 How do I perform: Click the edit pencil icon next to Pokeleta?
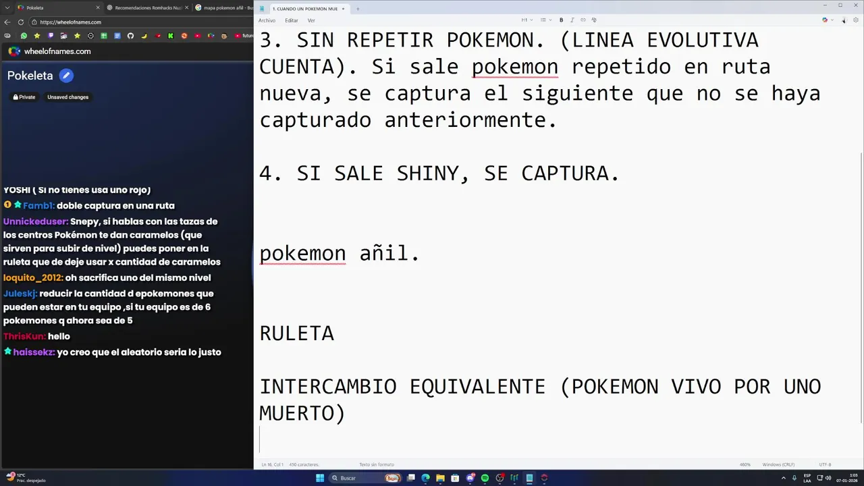coord(65,76)
